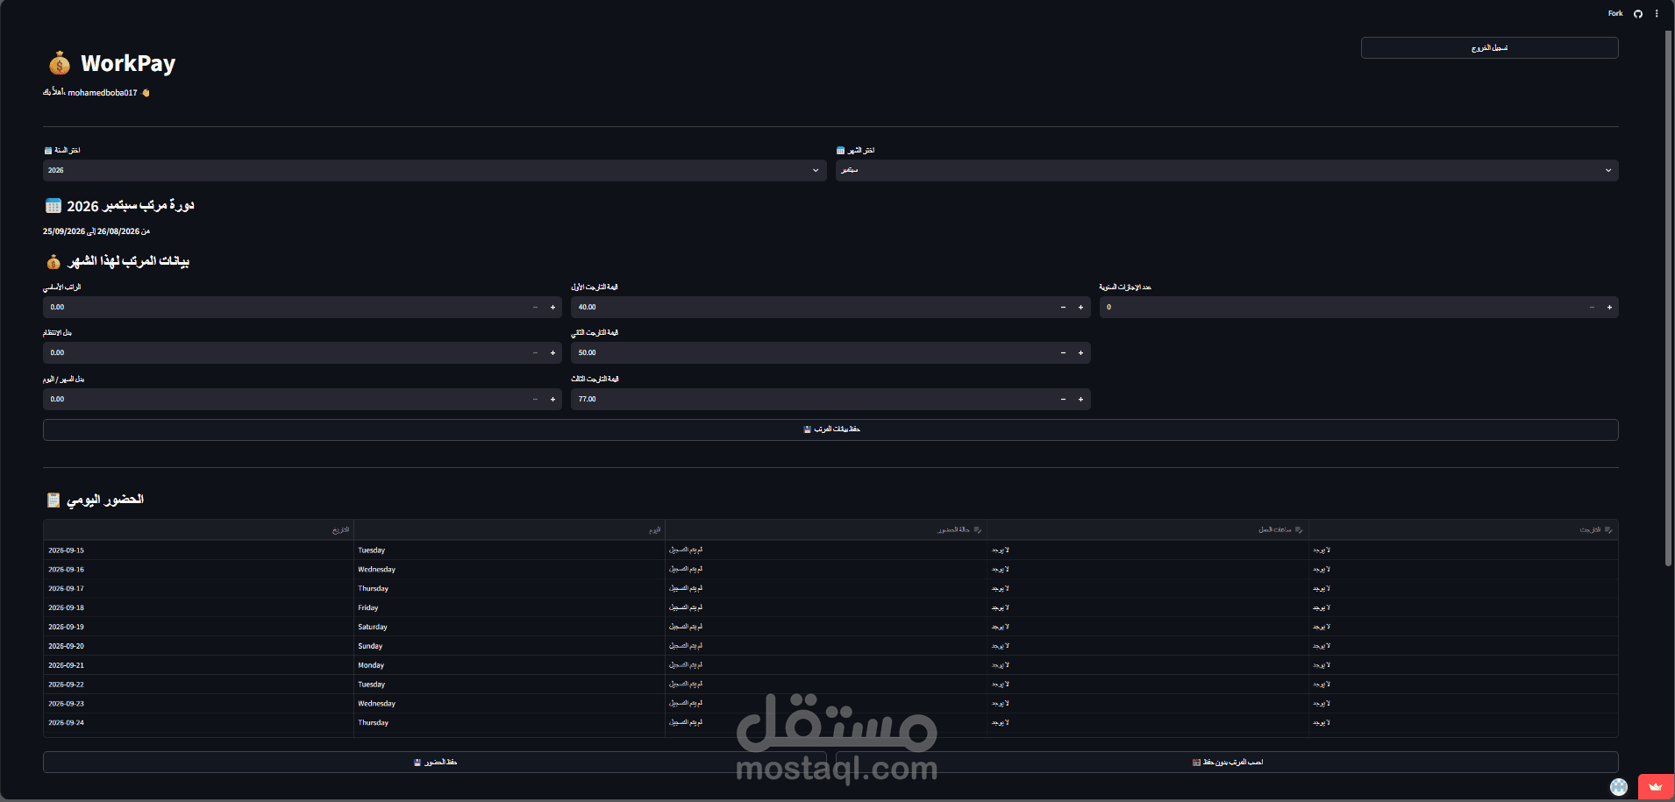Decrease third target value 77.00 with minus

pyautogui.click(x=1063, y=399)
